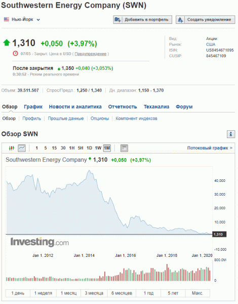Click the Создать уведомление button
Screen dimensions: 238x304
tap(206, 20)
